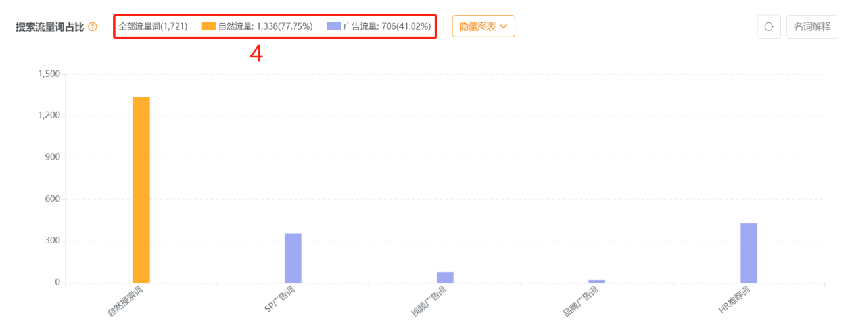The height and width of the screenshot is (324, 854).
Task: Click the orange 自然流量 legend swatch
Action: click(208, 26)
